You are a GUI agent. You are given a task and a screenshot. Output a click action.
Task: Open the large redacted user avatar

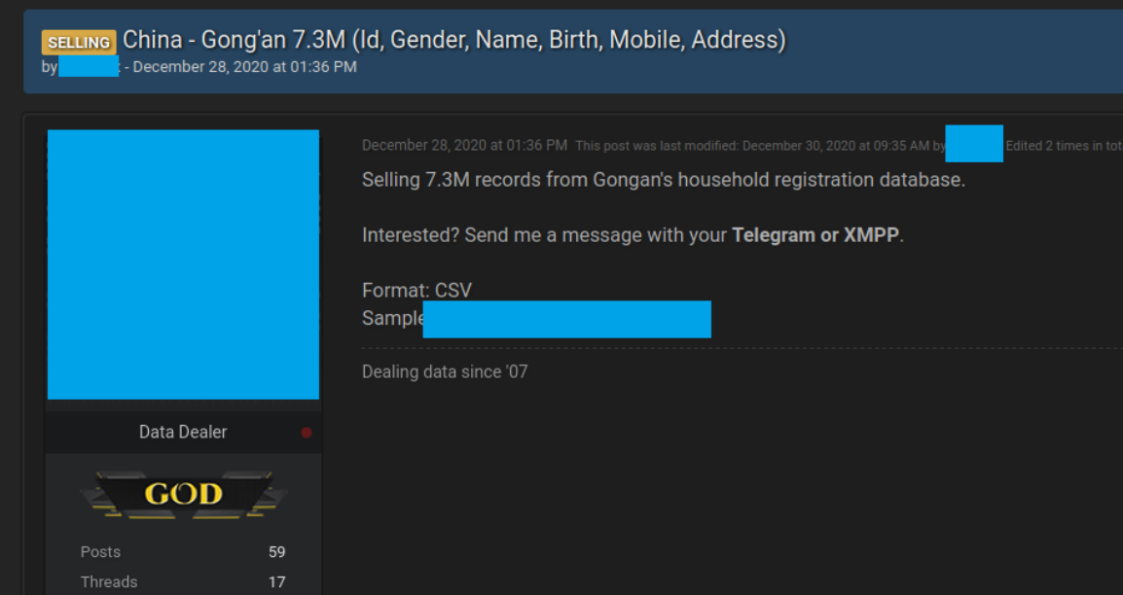point(183,264)
